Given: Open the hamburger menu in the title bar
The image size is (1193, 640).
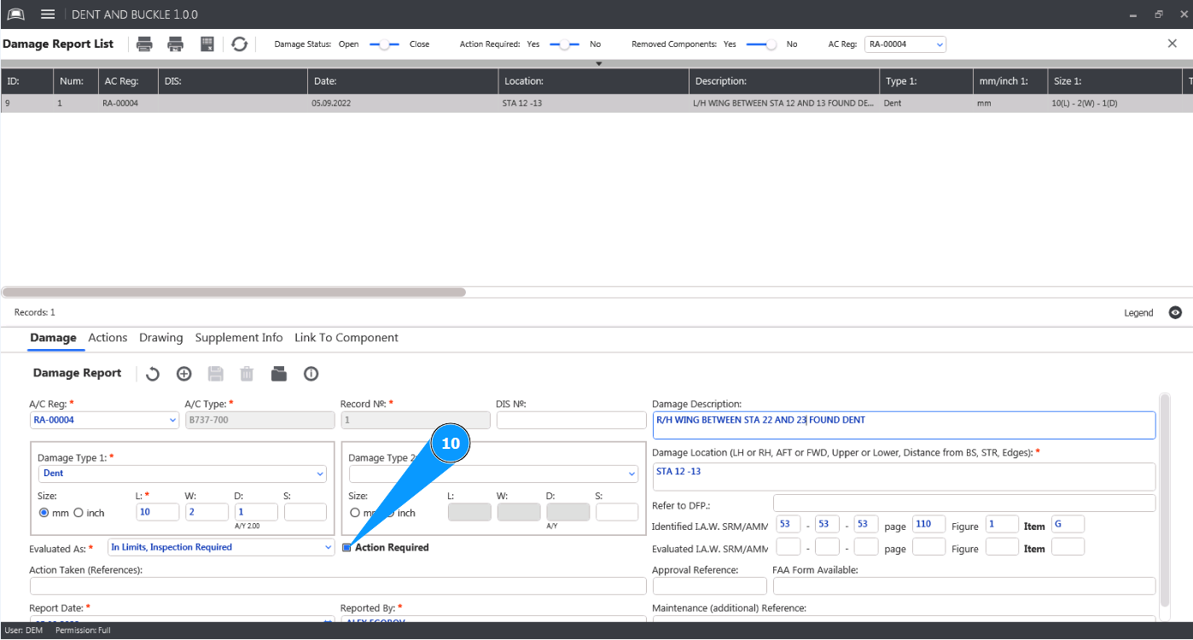Looking at the screenshot, I should 48,15.
